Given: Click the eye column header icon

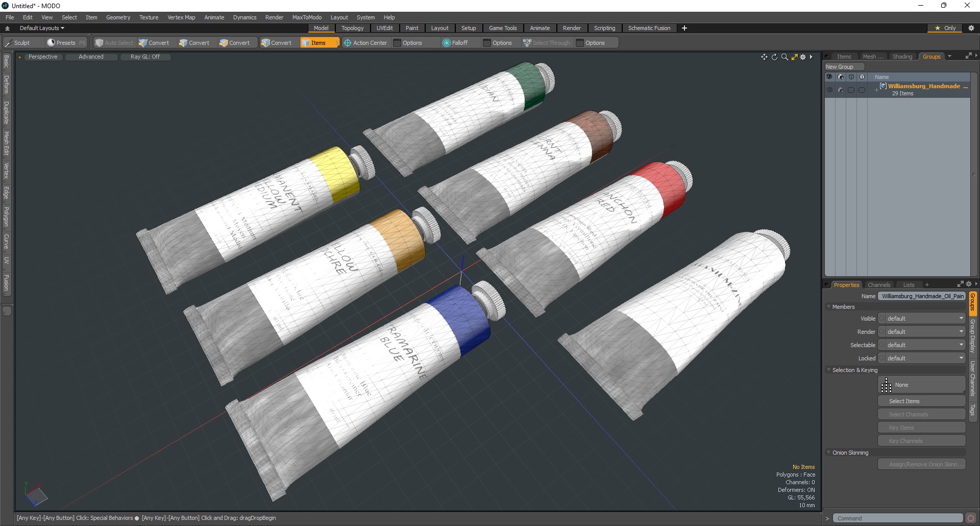Looking at the screenshot, I should click(x=829, y=77).
